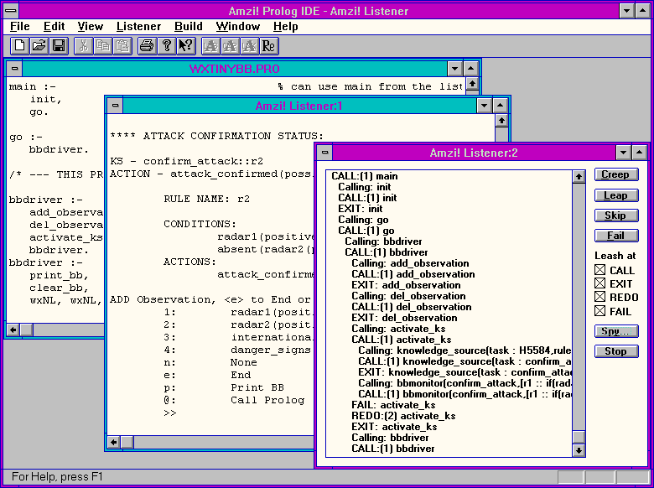Open WXTINYBB.PRO window control menu box
654x488 pixels.
pyautogui.click(x=14, y=69)
